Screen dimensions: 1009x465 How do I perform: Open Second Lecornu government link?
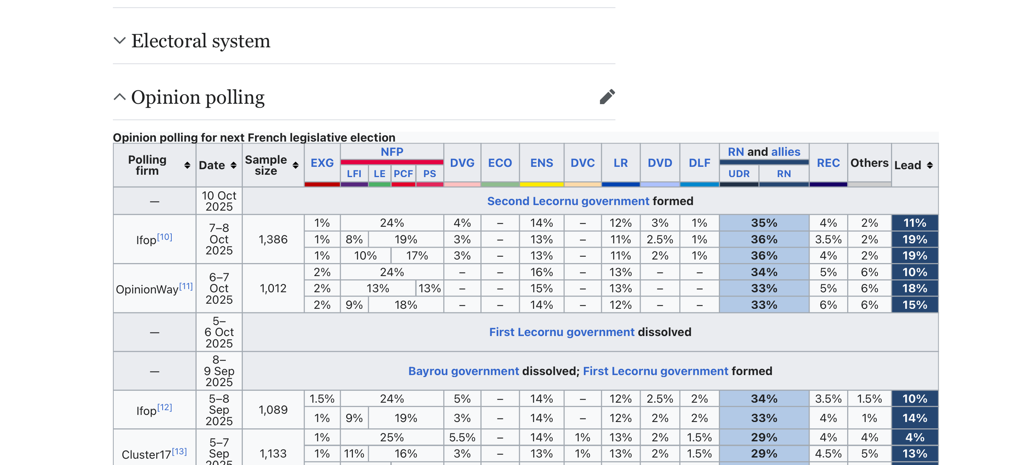[568, 201]
